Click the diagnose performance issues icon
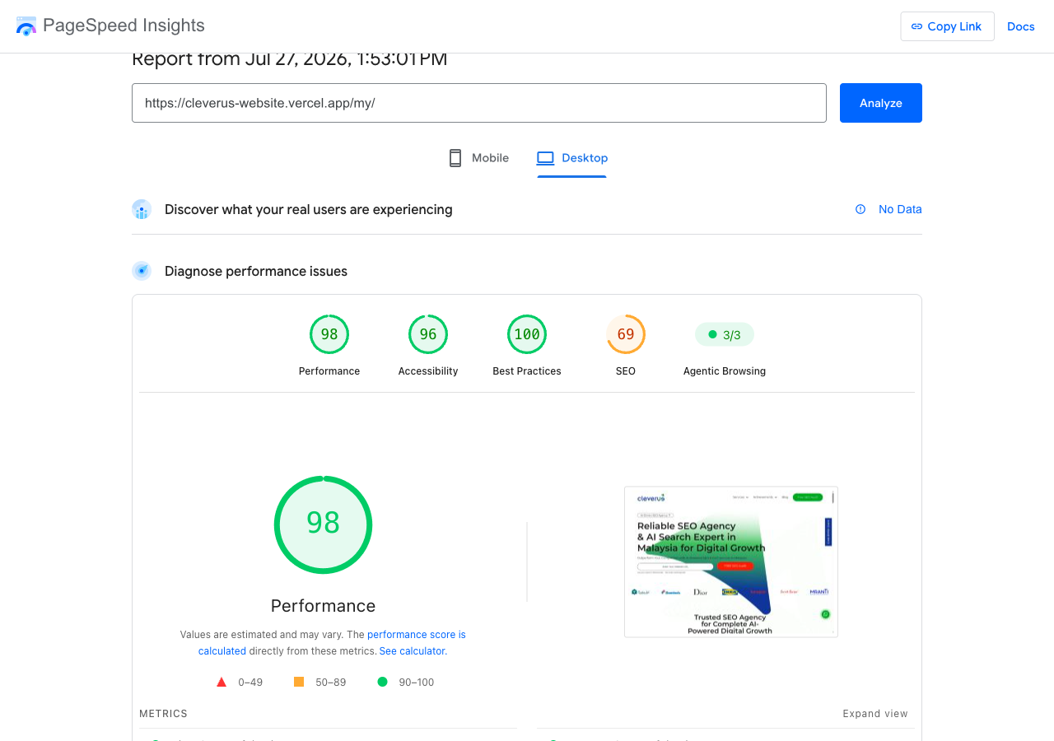Image resolution: width=1054 pixels, height=741 pixels. click(x=142, y=271)
